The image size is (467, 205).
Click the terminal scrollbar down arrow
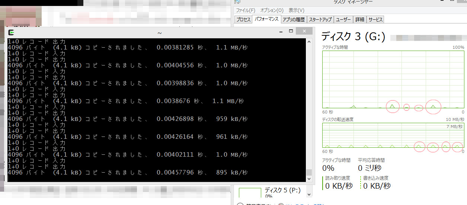[x=309, y=179]
